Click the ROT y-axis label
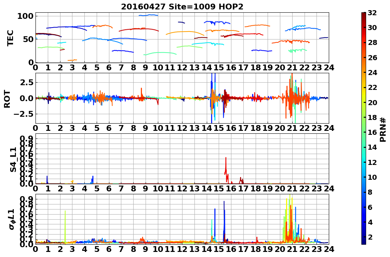This screenshot has width=390, height=257. 7,99
